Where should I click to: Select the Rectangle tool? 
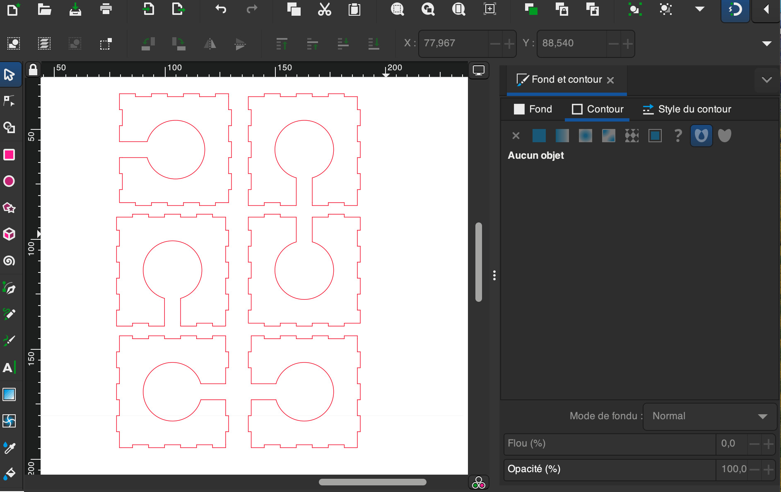click(9, 155)
